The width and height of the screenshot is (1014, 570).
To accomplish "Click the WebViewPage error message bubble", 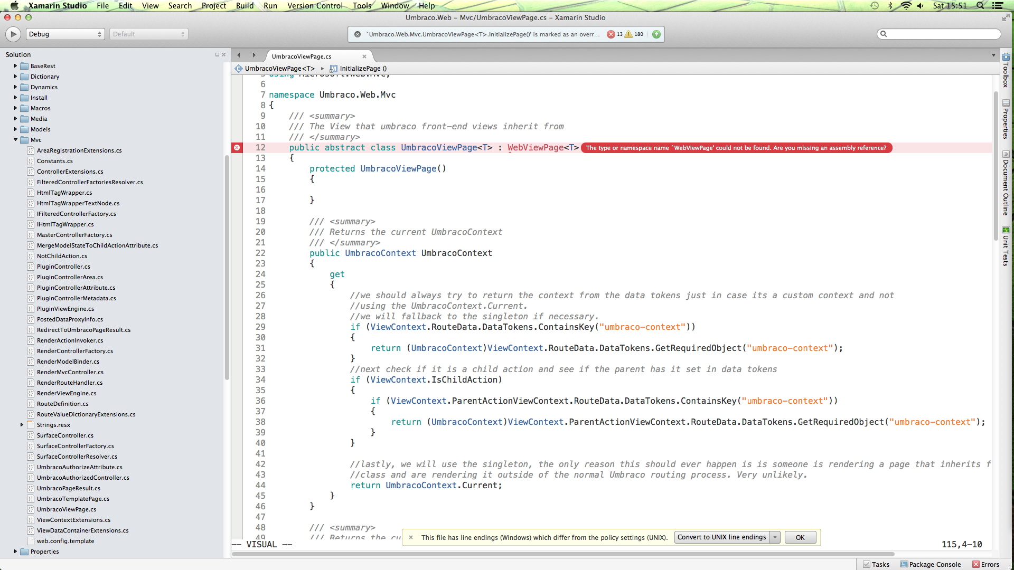I will [x=736, y=148].
